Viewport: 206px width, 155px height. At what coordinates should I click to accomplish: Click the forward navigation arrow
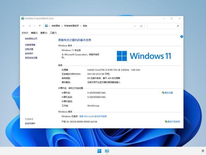click(30, 26)
